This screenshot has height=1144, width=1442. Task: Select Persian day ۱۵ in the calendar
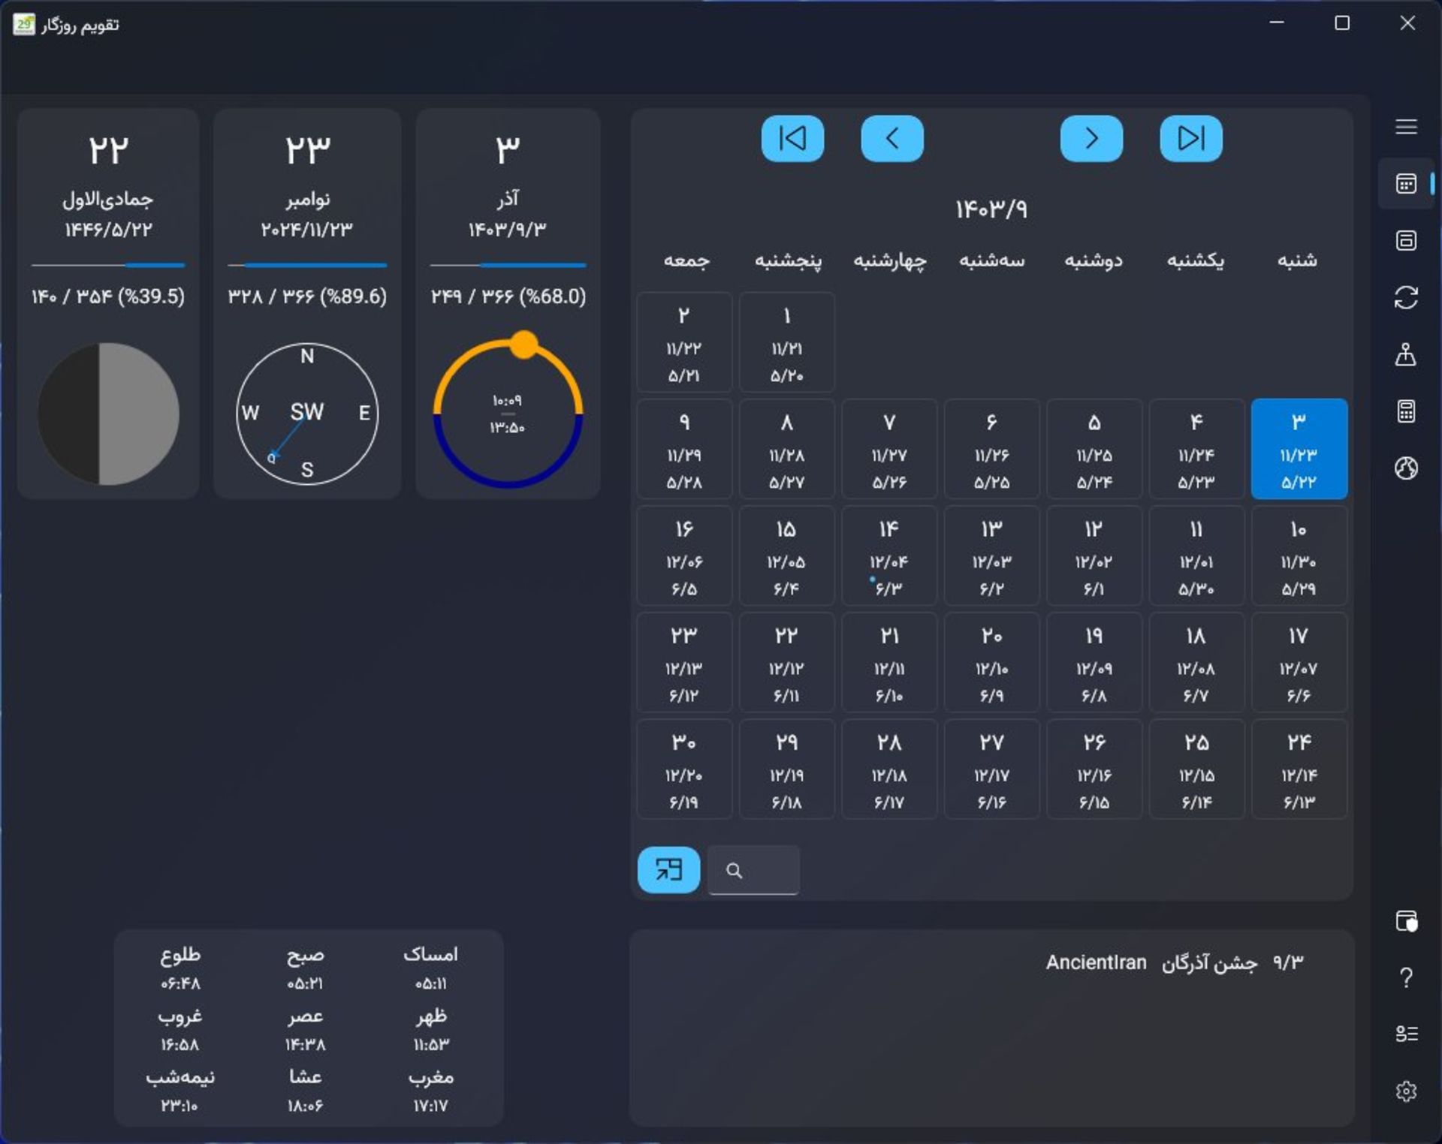pos(786,556)
